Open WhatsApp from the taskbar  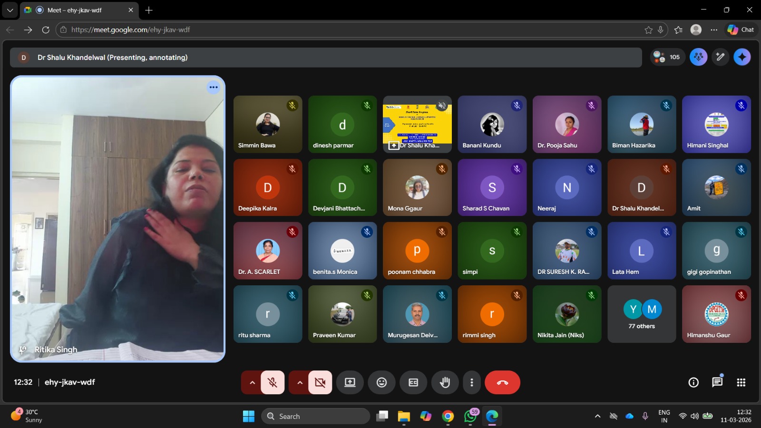pyautogui.click(x=470, y=416)
